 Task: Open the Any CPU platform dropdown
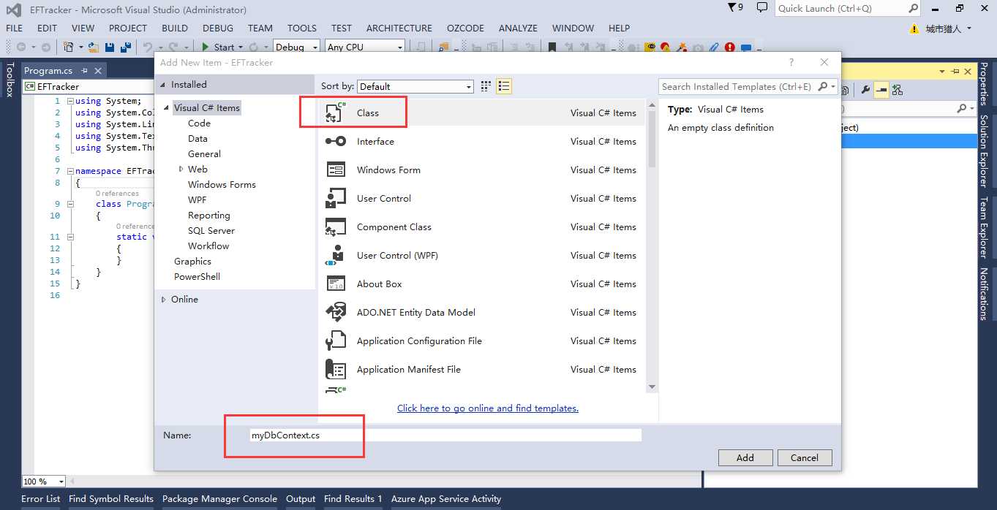tap(364, 47)
